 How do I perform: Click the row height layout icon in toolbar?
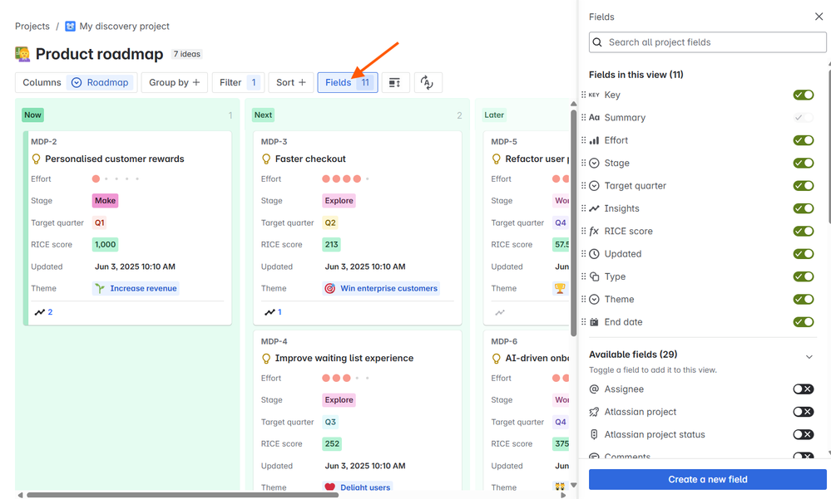[395, 82]
